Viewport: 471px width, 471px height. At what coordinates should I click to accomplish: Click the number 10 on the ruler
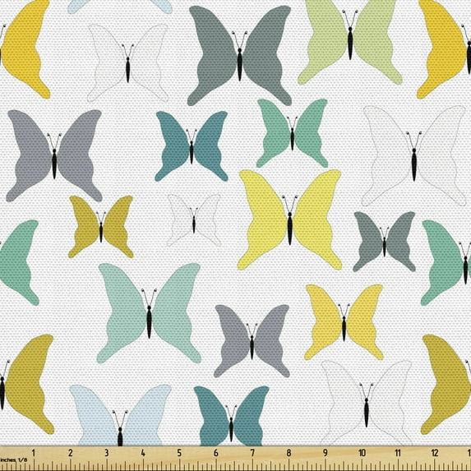coord(362,453)
